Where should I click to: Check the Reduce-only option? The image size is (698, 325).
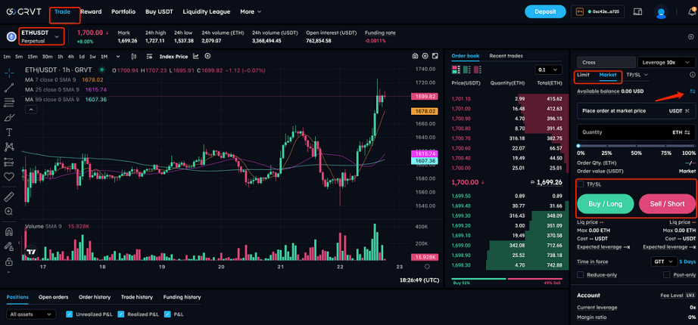click(x=581, y=275)
